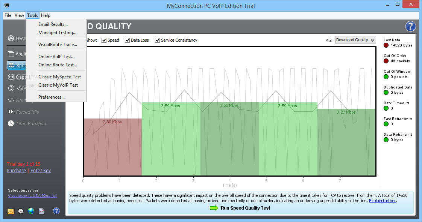Image resolution: width=422 pixels, height=222 pixels.
Task: Click the Lost Data red indicator
Action: pos(386,45)
